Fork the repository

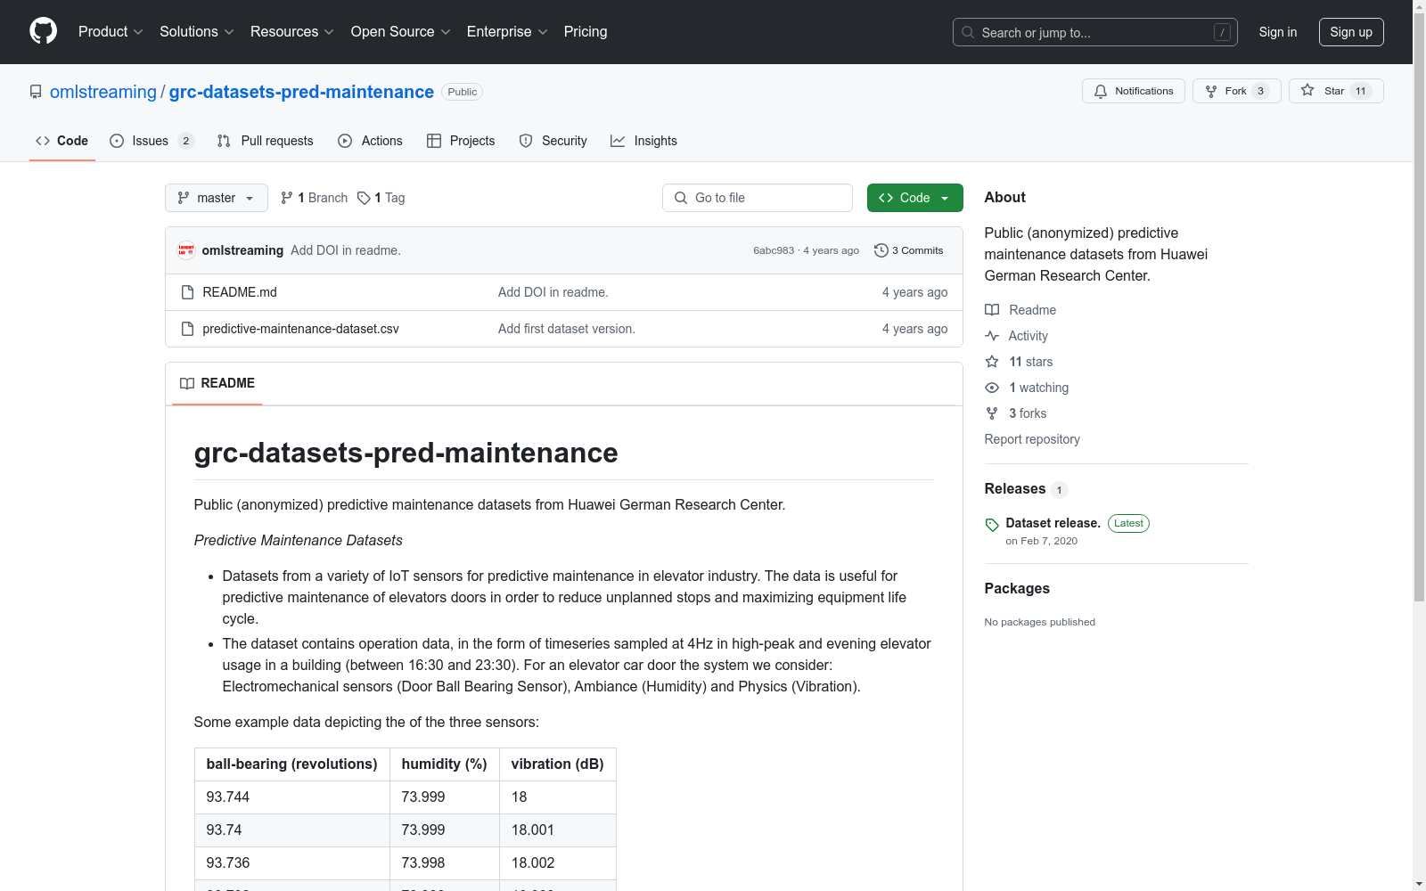[x=1236, y=91]
